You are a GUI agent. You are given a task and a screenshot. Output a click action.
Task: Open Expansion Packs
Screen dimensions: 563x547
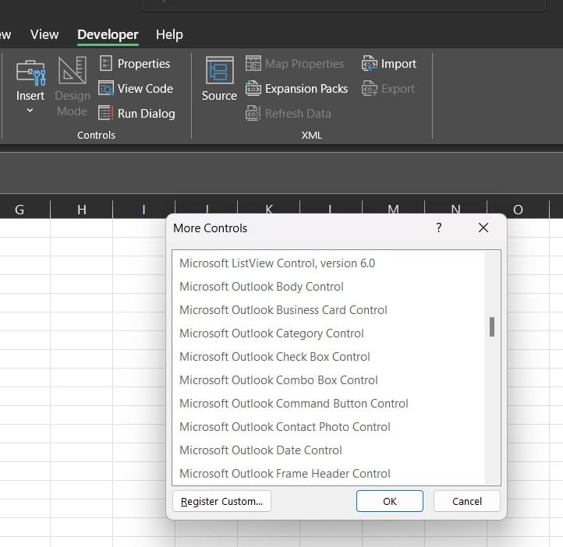point(296,88)
